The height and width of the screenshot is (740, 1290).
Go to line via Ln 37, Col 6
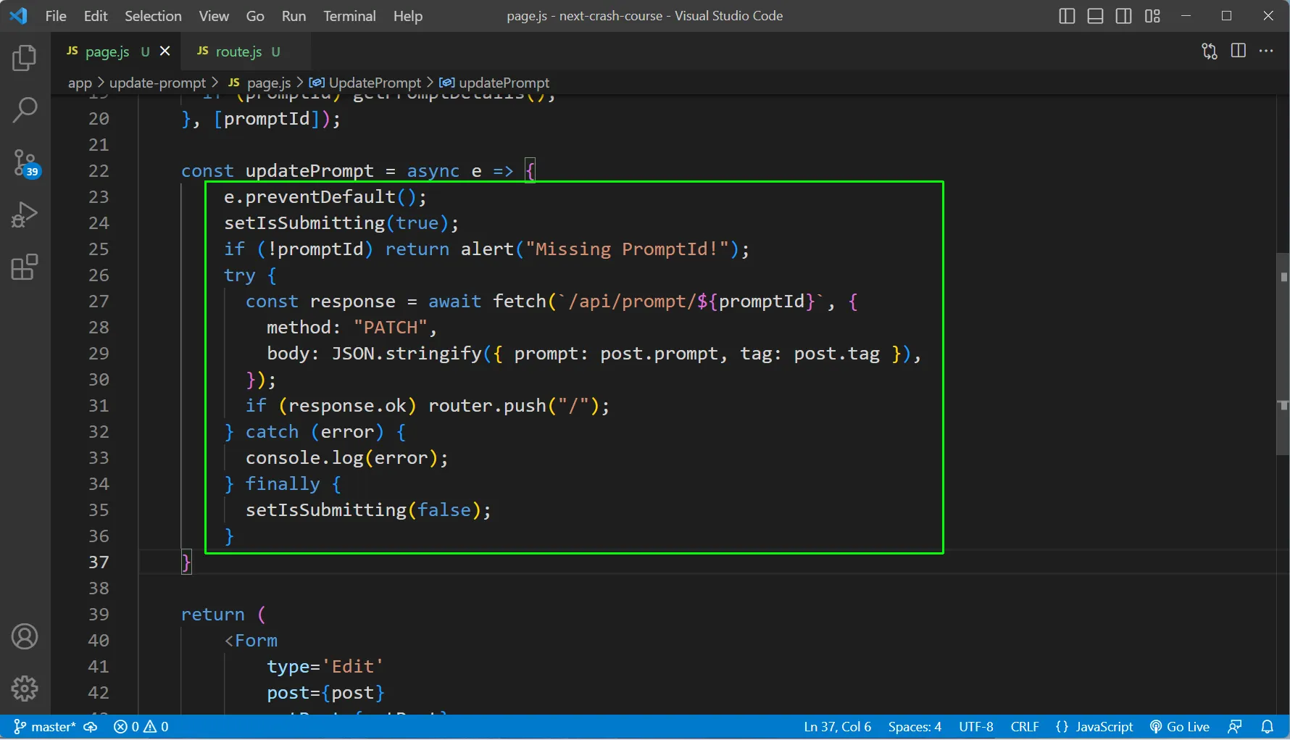[x=838, y=727]
